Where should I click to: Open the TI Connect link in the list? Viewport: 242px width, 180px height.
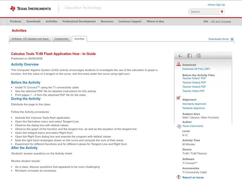31,87
